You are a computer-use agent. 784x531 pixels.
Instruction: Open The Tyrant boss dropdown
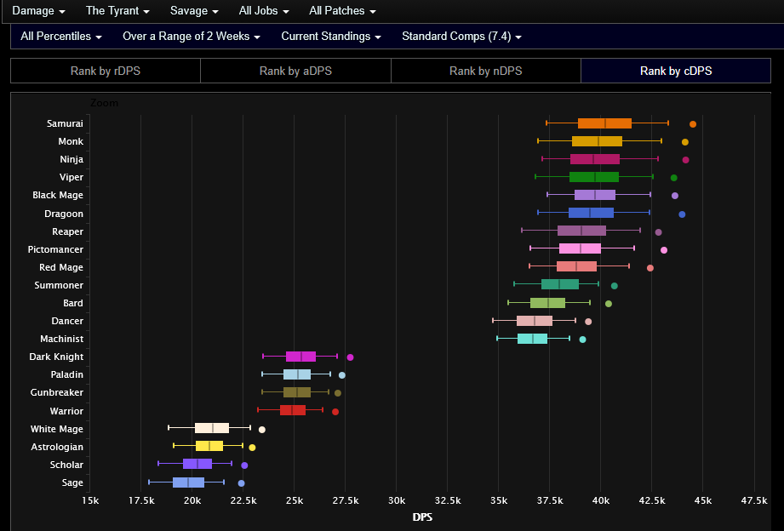pos(117,10)
